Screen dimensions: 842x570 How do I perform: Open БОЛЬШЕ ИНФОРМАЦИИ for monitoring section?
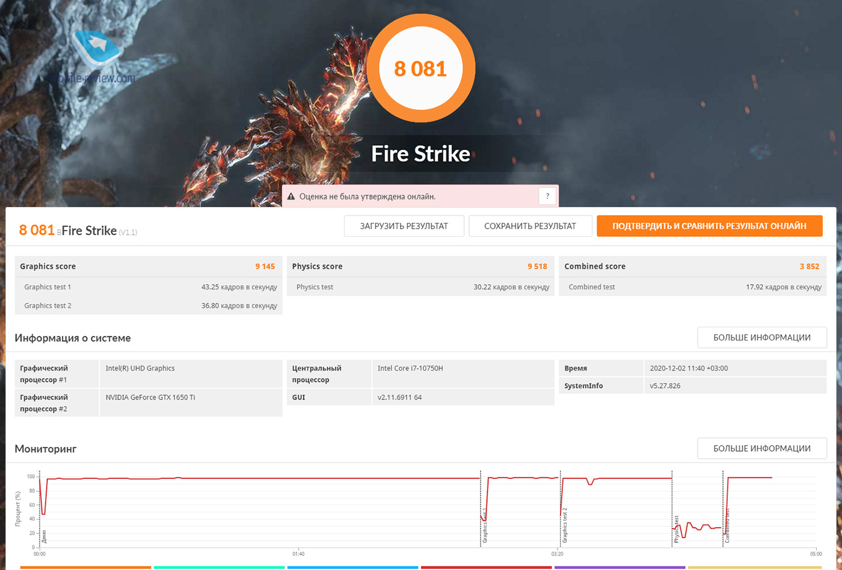762,449
